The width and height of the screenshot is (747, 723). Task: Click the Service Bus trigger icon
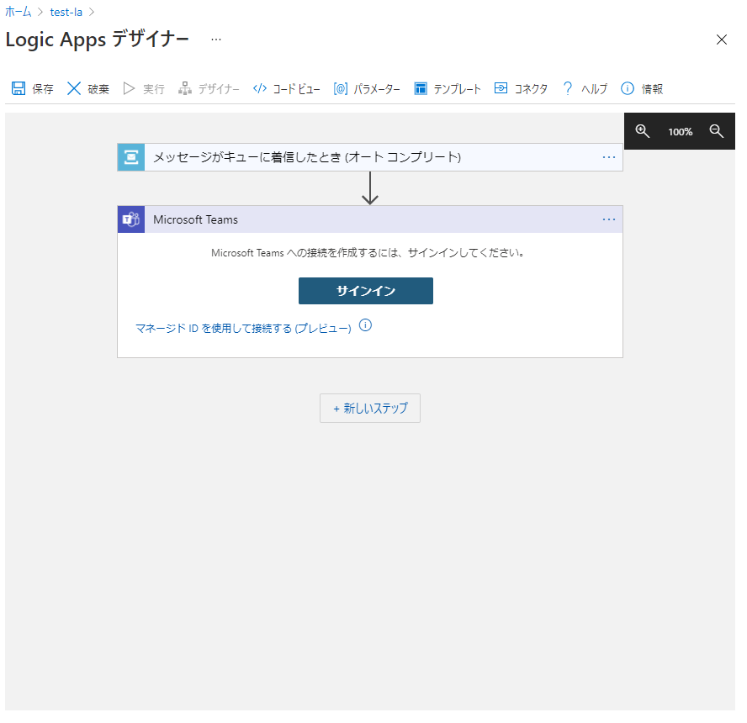coord(130,156)
